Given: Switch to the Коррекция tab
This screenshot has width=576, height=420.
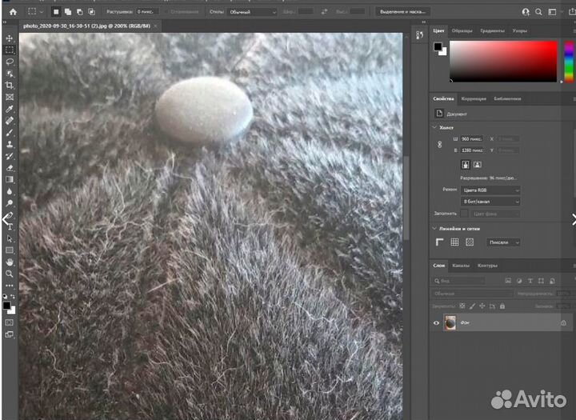Looking at the screenshot, I should click(474, 99).
